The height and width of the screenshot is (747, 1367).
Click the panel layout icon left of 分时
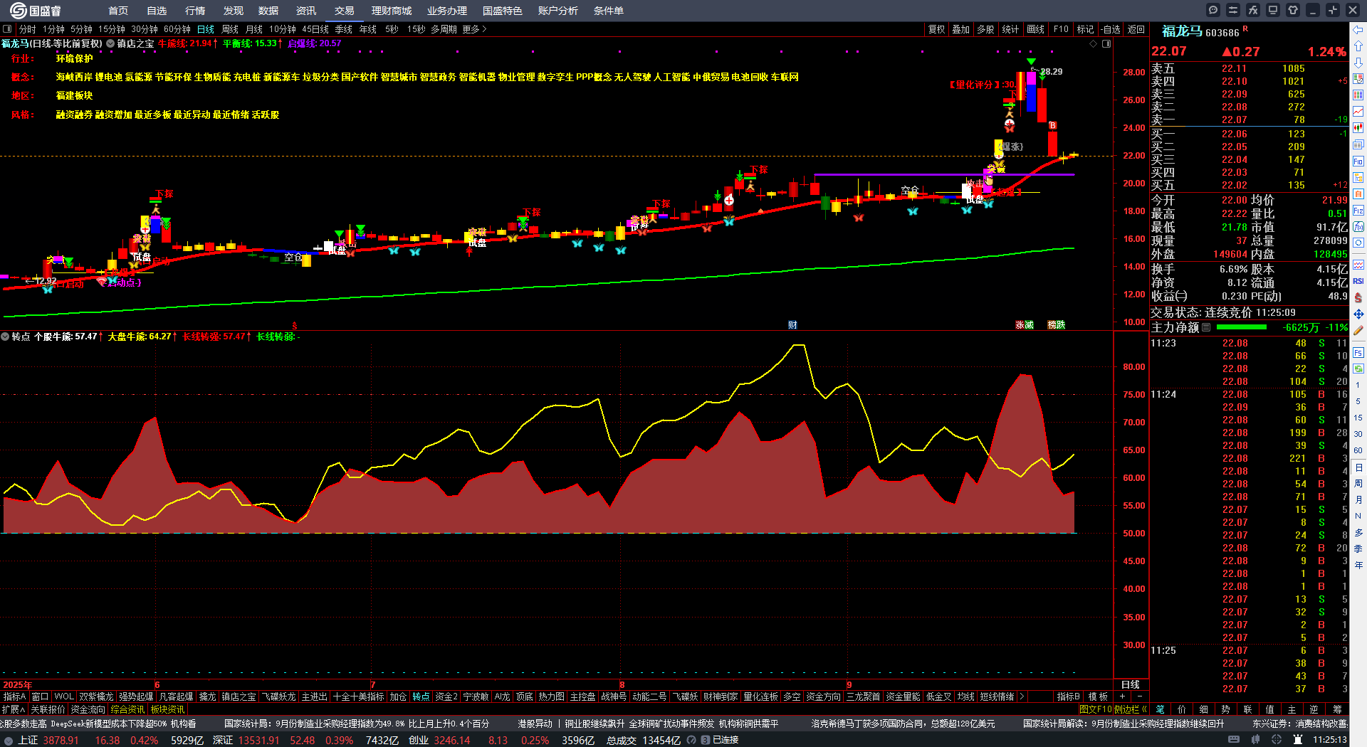(7, 29)
